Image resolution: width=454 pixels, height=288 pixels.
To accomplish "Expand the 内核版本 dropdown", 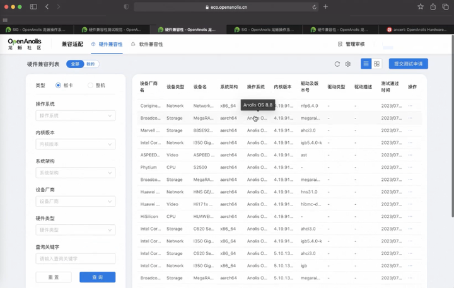I will (76, 144).
